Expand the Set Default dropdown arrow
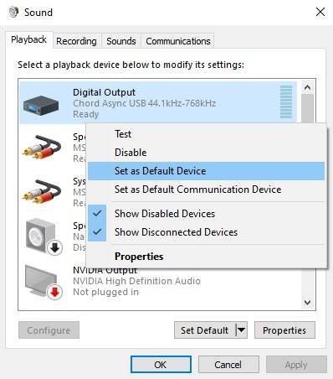The width and height of the screenshot is (333, 379). pyautogui.click(x=242, y=330)
